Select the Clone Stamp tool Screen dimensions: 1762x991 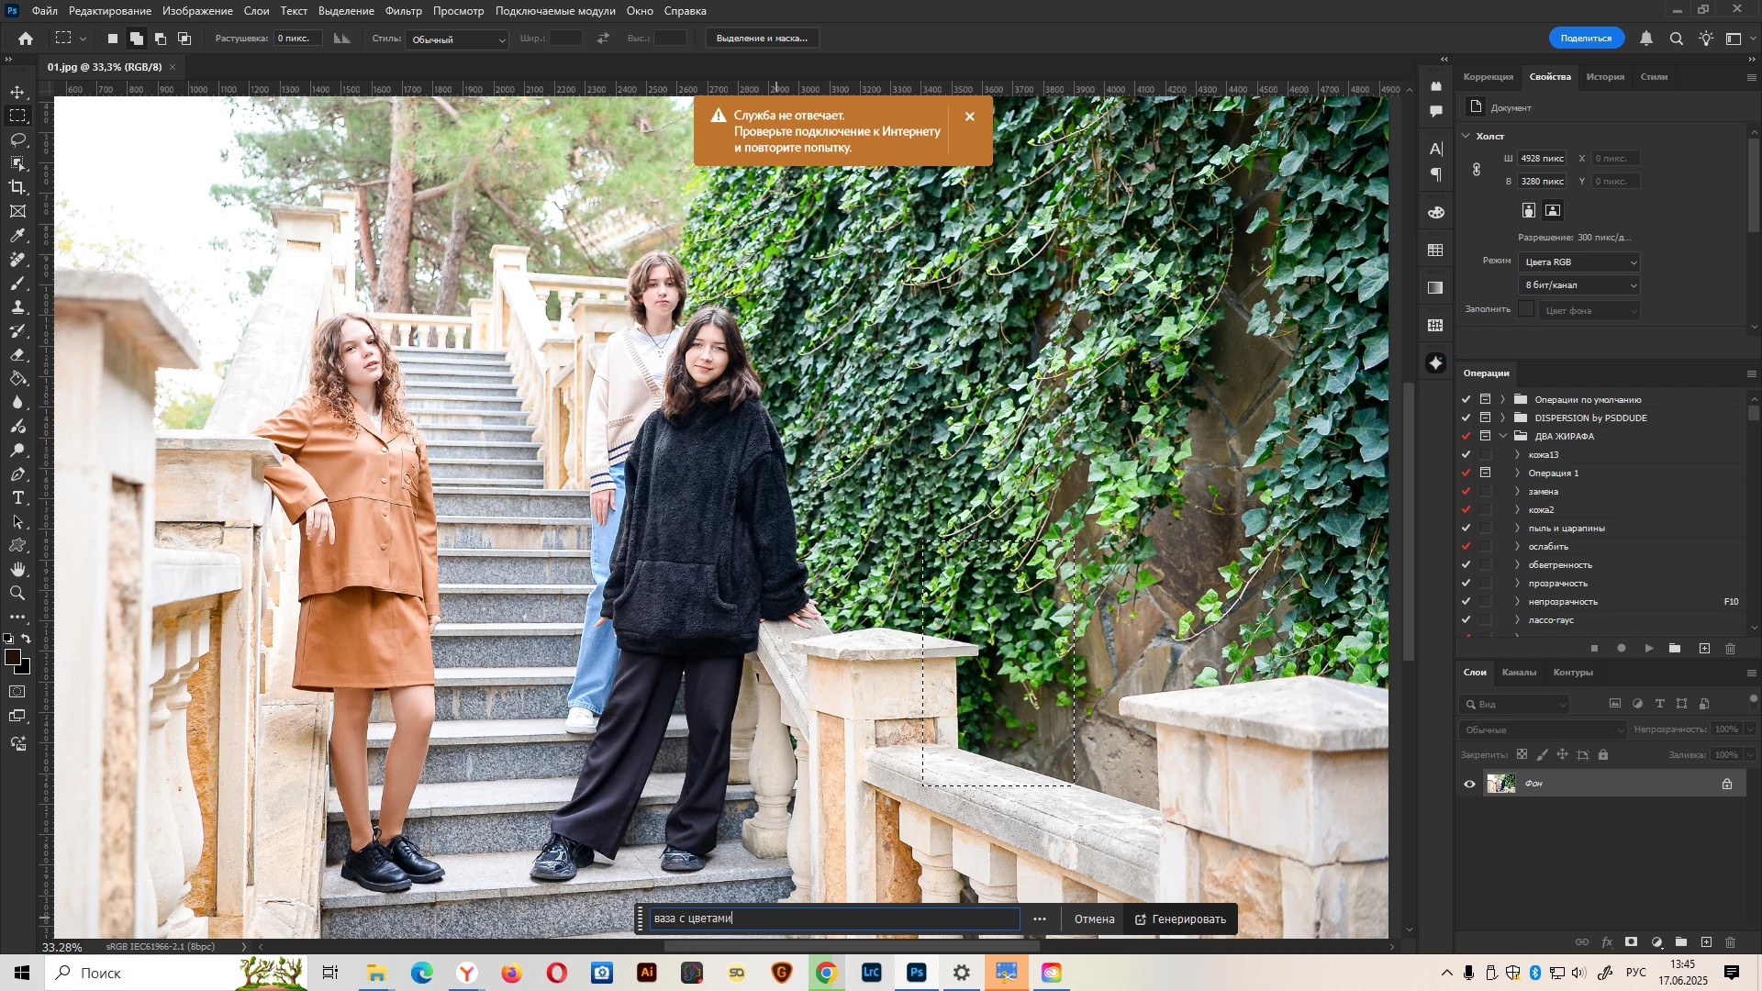click(17, 307)
